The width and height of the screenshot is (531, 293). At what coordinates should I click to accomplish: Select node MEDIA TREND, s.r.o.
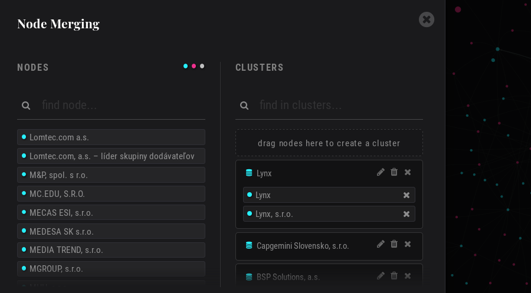(x=111, y=250)
